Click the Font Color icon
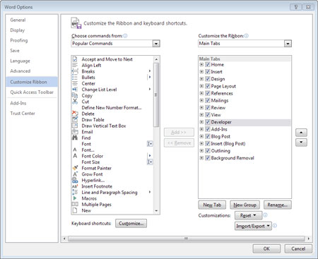Screen dimensions: 318x259 tap(75, 156)
